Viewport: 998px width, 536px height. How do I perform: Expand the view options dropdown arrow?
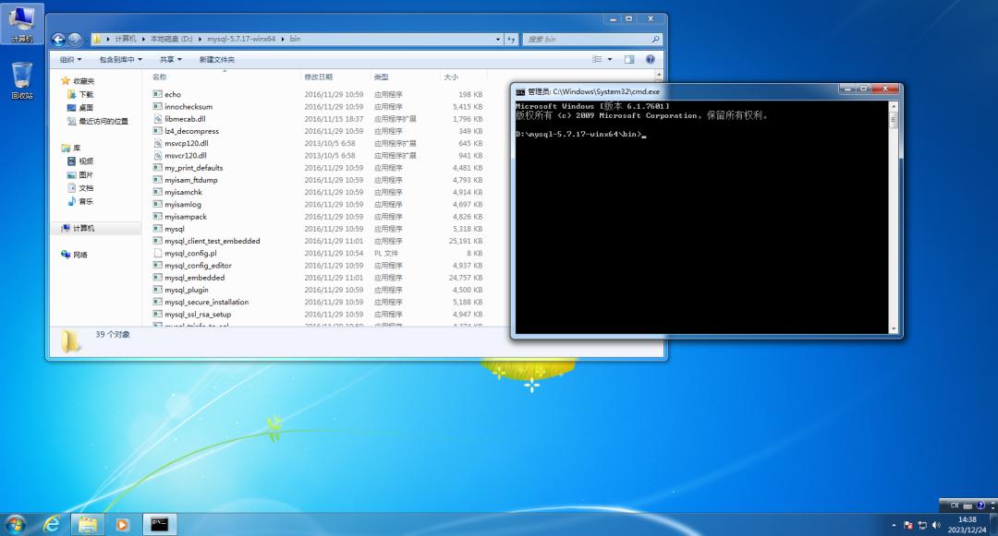(610, 59)
